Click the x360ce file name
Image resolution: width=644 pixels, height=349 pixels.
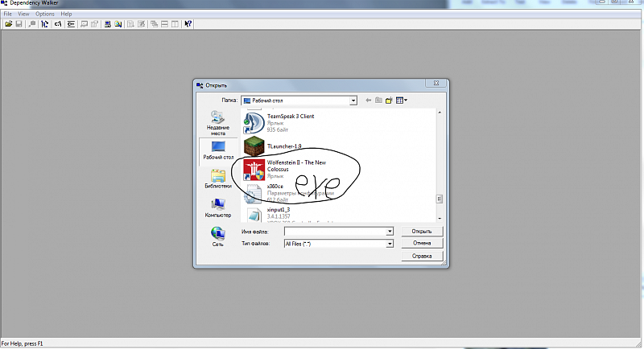[275, 187]
